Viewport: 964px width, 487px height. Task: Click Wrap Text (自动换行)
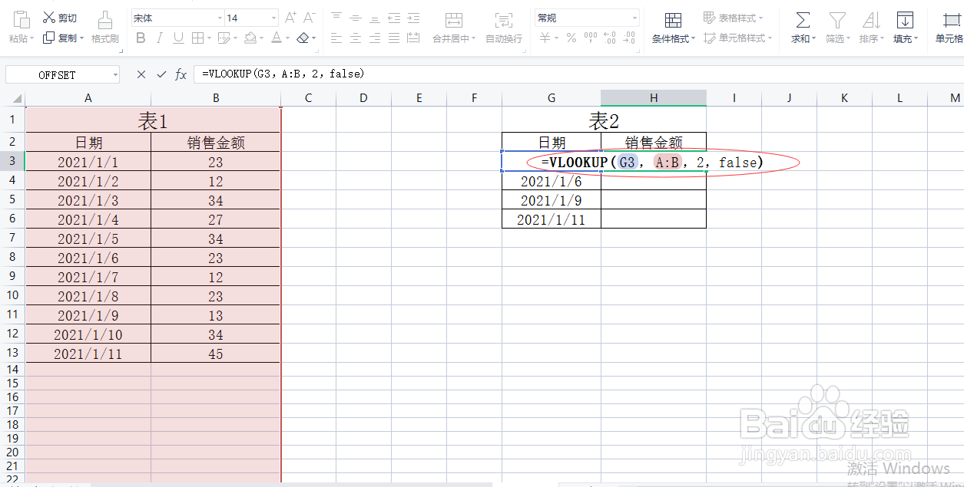click(504, 27)
